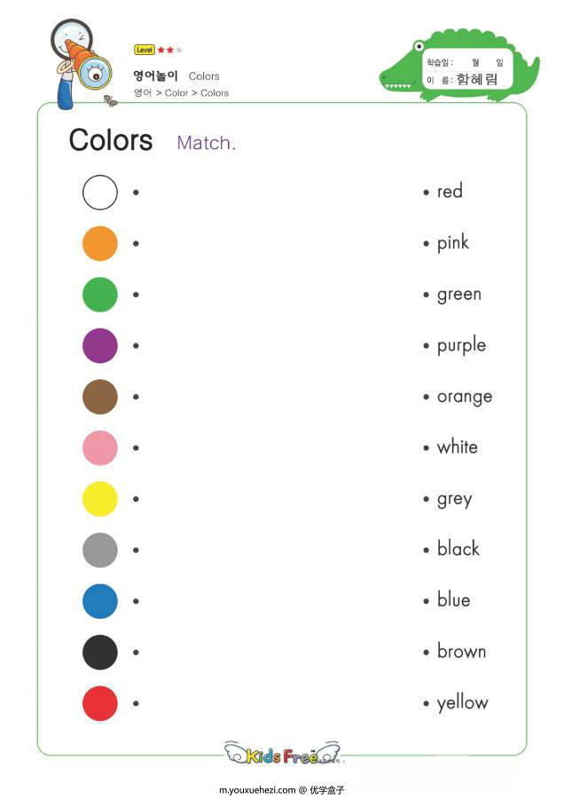The width and height of the screenshot is (564, 799).
Task: Click the word 'purple' in the list
Action: click(461, 346)
